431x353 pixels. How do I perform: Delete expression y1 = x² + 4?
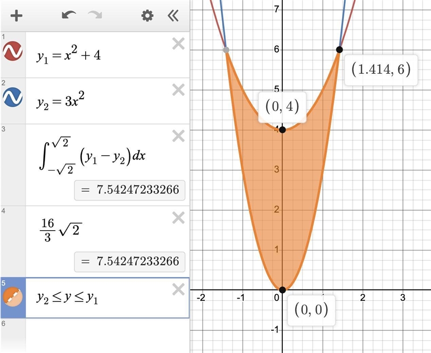(178, 44)
